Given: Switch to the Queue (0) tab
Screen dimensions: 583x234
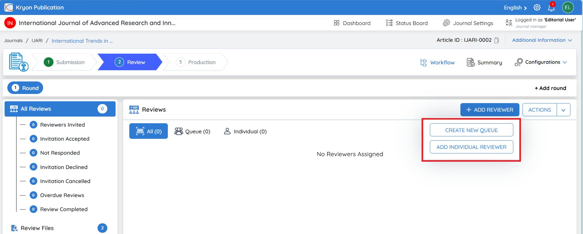Looking at the screenshot, I should click(x=192, y=131).
